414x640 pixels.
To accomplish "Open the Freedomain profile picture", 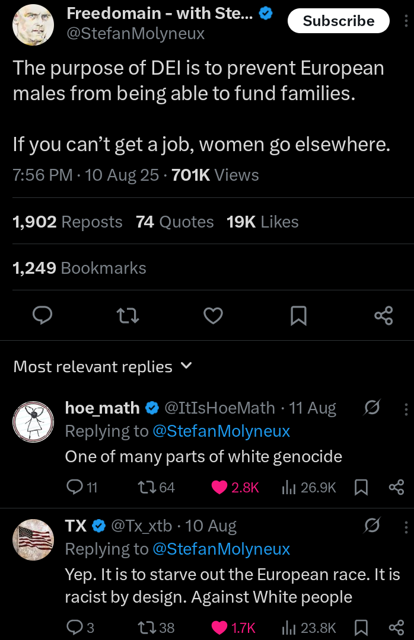I will [34, 25].
